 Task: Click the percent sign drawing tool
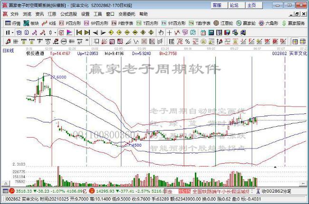[187, 41]
